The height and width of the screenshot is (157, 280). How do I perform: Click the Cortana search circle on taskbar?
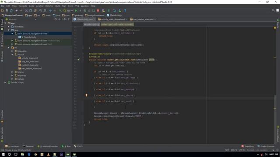click(x=10, y=154)
